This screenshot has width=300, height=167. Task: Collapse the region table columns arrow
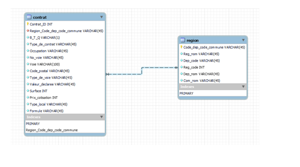pyautogui.click(x=243, y=40)
